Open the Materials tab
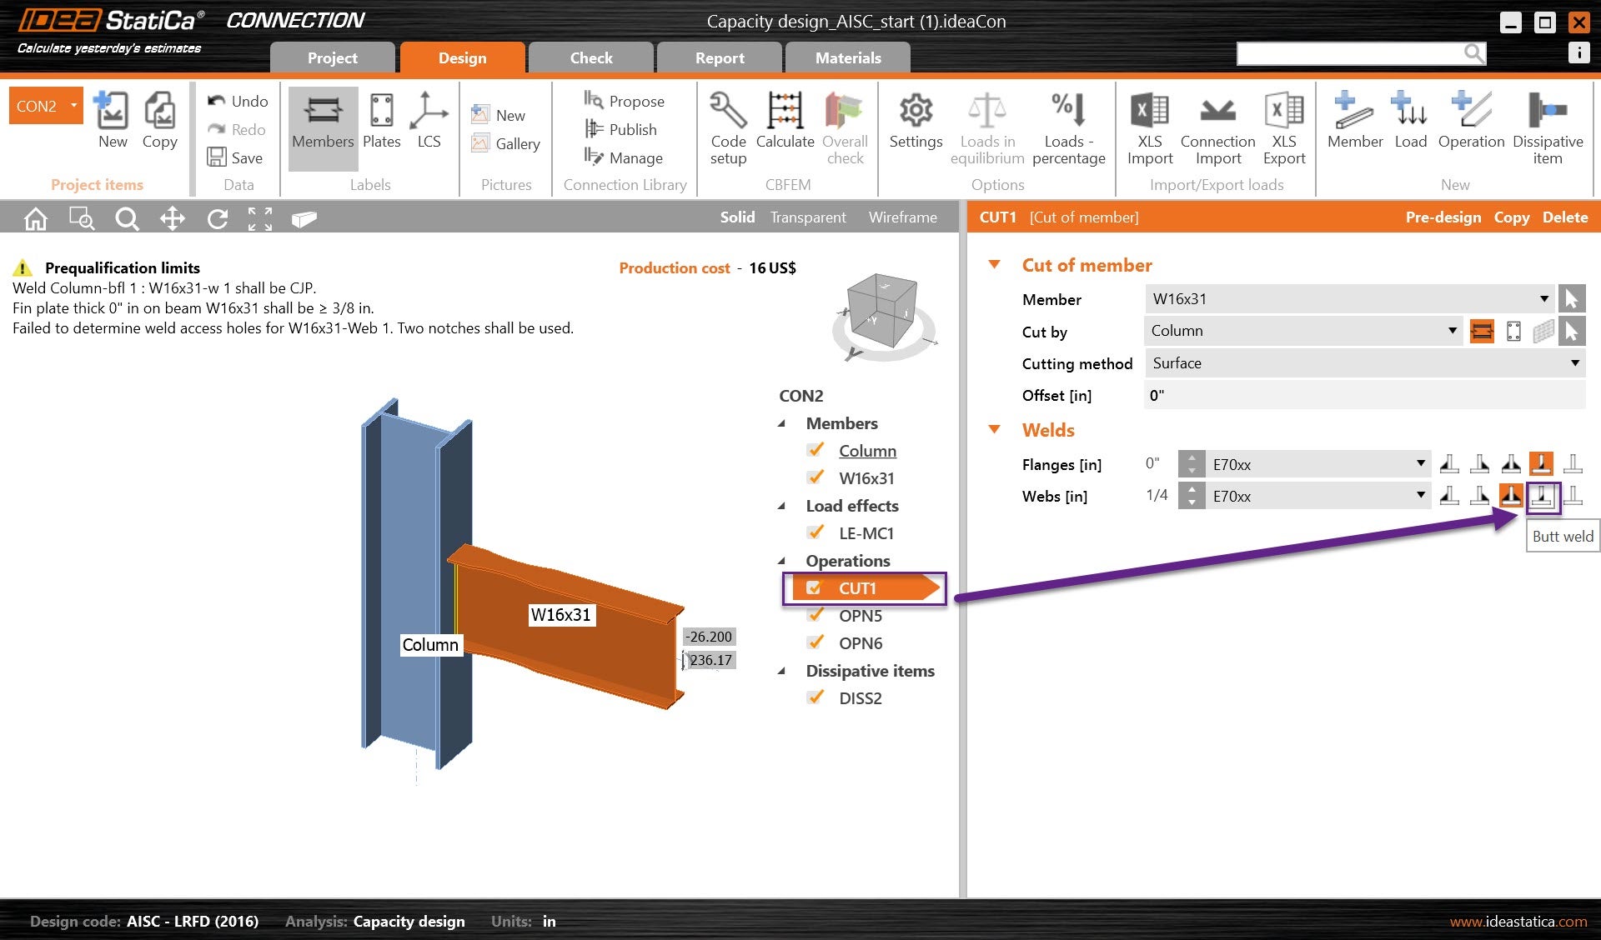 click(847, 58)
